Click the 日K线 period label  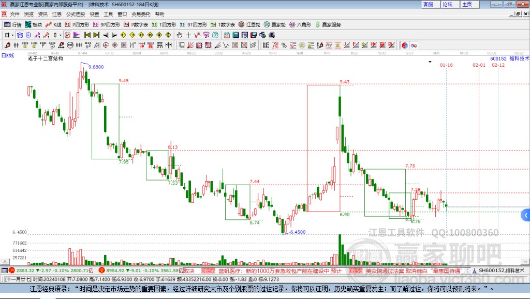[x=8, y=55]
